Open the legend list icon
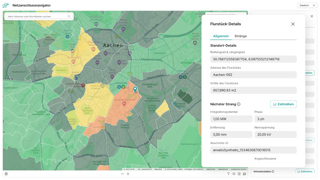320x180 pixels. click(x=234, y=174)
